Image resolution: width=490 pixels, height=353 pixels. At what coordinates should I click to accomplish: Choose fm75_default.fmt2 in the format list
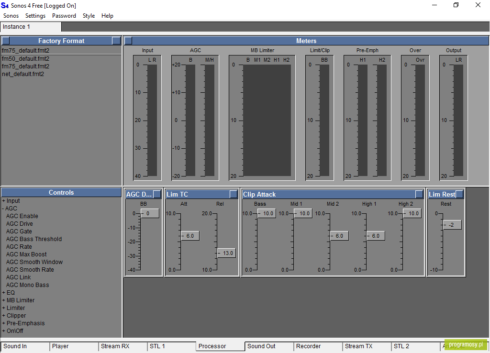pos(26,66)
